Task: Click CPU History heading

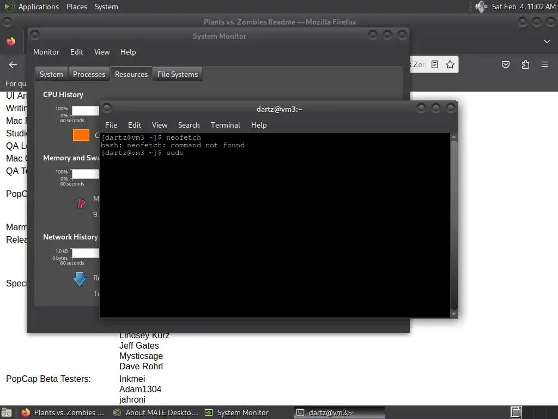Action: coord(63,95)
